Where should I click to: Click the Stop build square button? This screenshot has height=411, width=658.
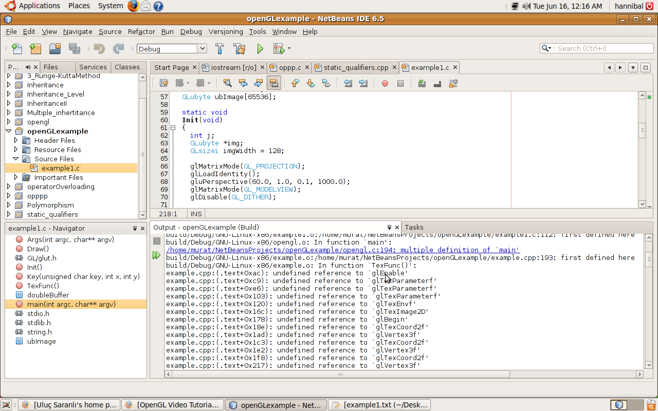click(156, 240)
